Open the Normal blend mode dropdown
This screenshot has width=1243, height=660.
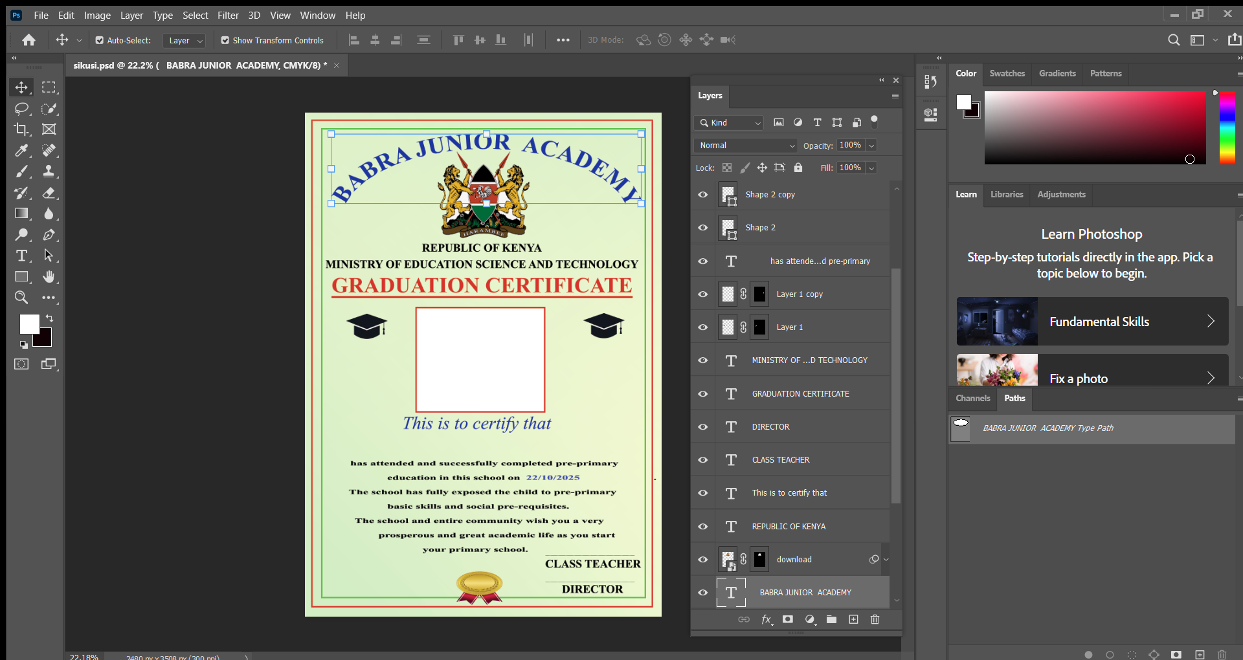click(746, 146)
